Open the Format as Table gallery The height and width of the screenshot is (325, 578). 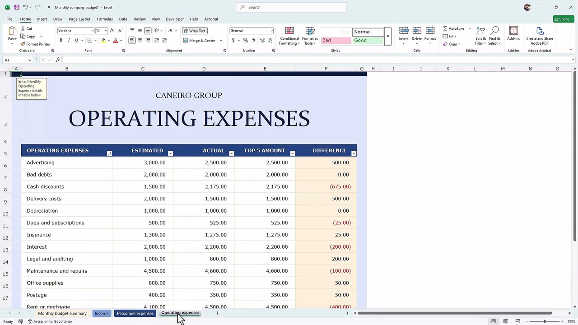pyautogui.click(x=310, y=36)
